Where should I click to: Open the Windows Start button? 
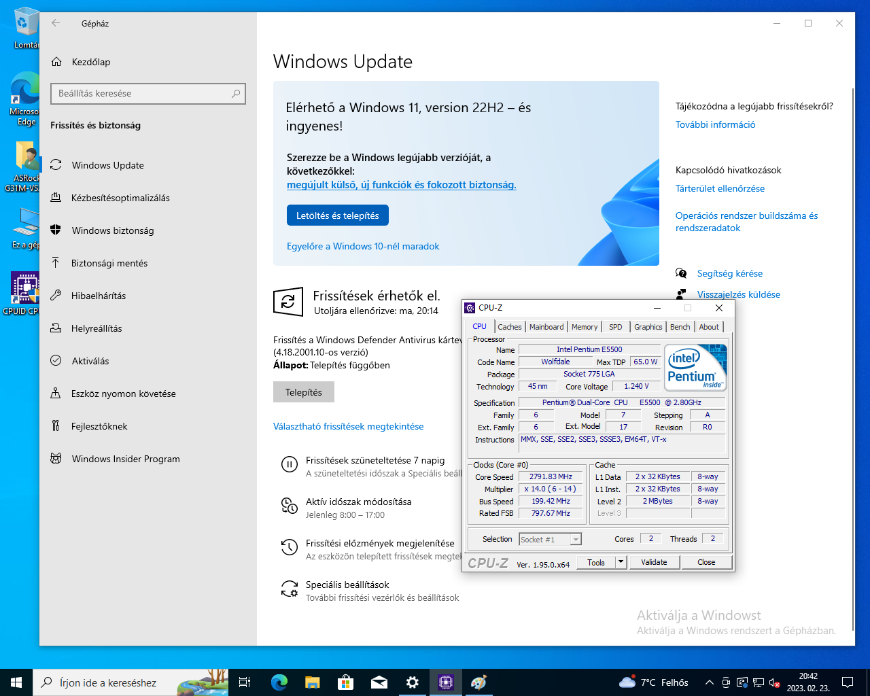pos(16,682)
